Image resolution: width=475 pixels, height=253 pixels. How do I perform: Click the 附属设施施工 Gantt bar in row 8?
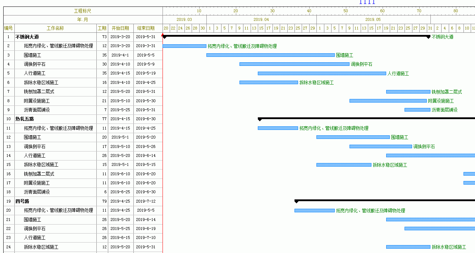[388, 101]
